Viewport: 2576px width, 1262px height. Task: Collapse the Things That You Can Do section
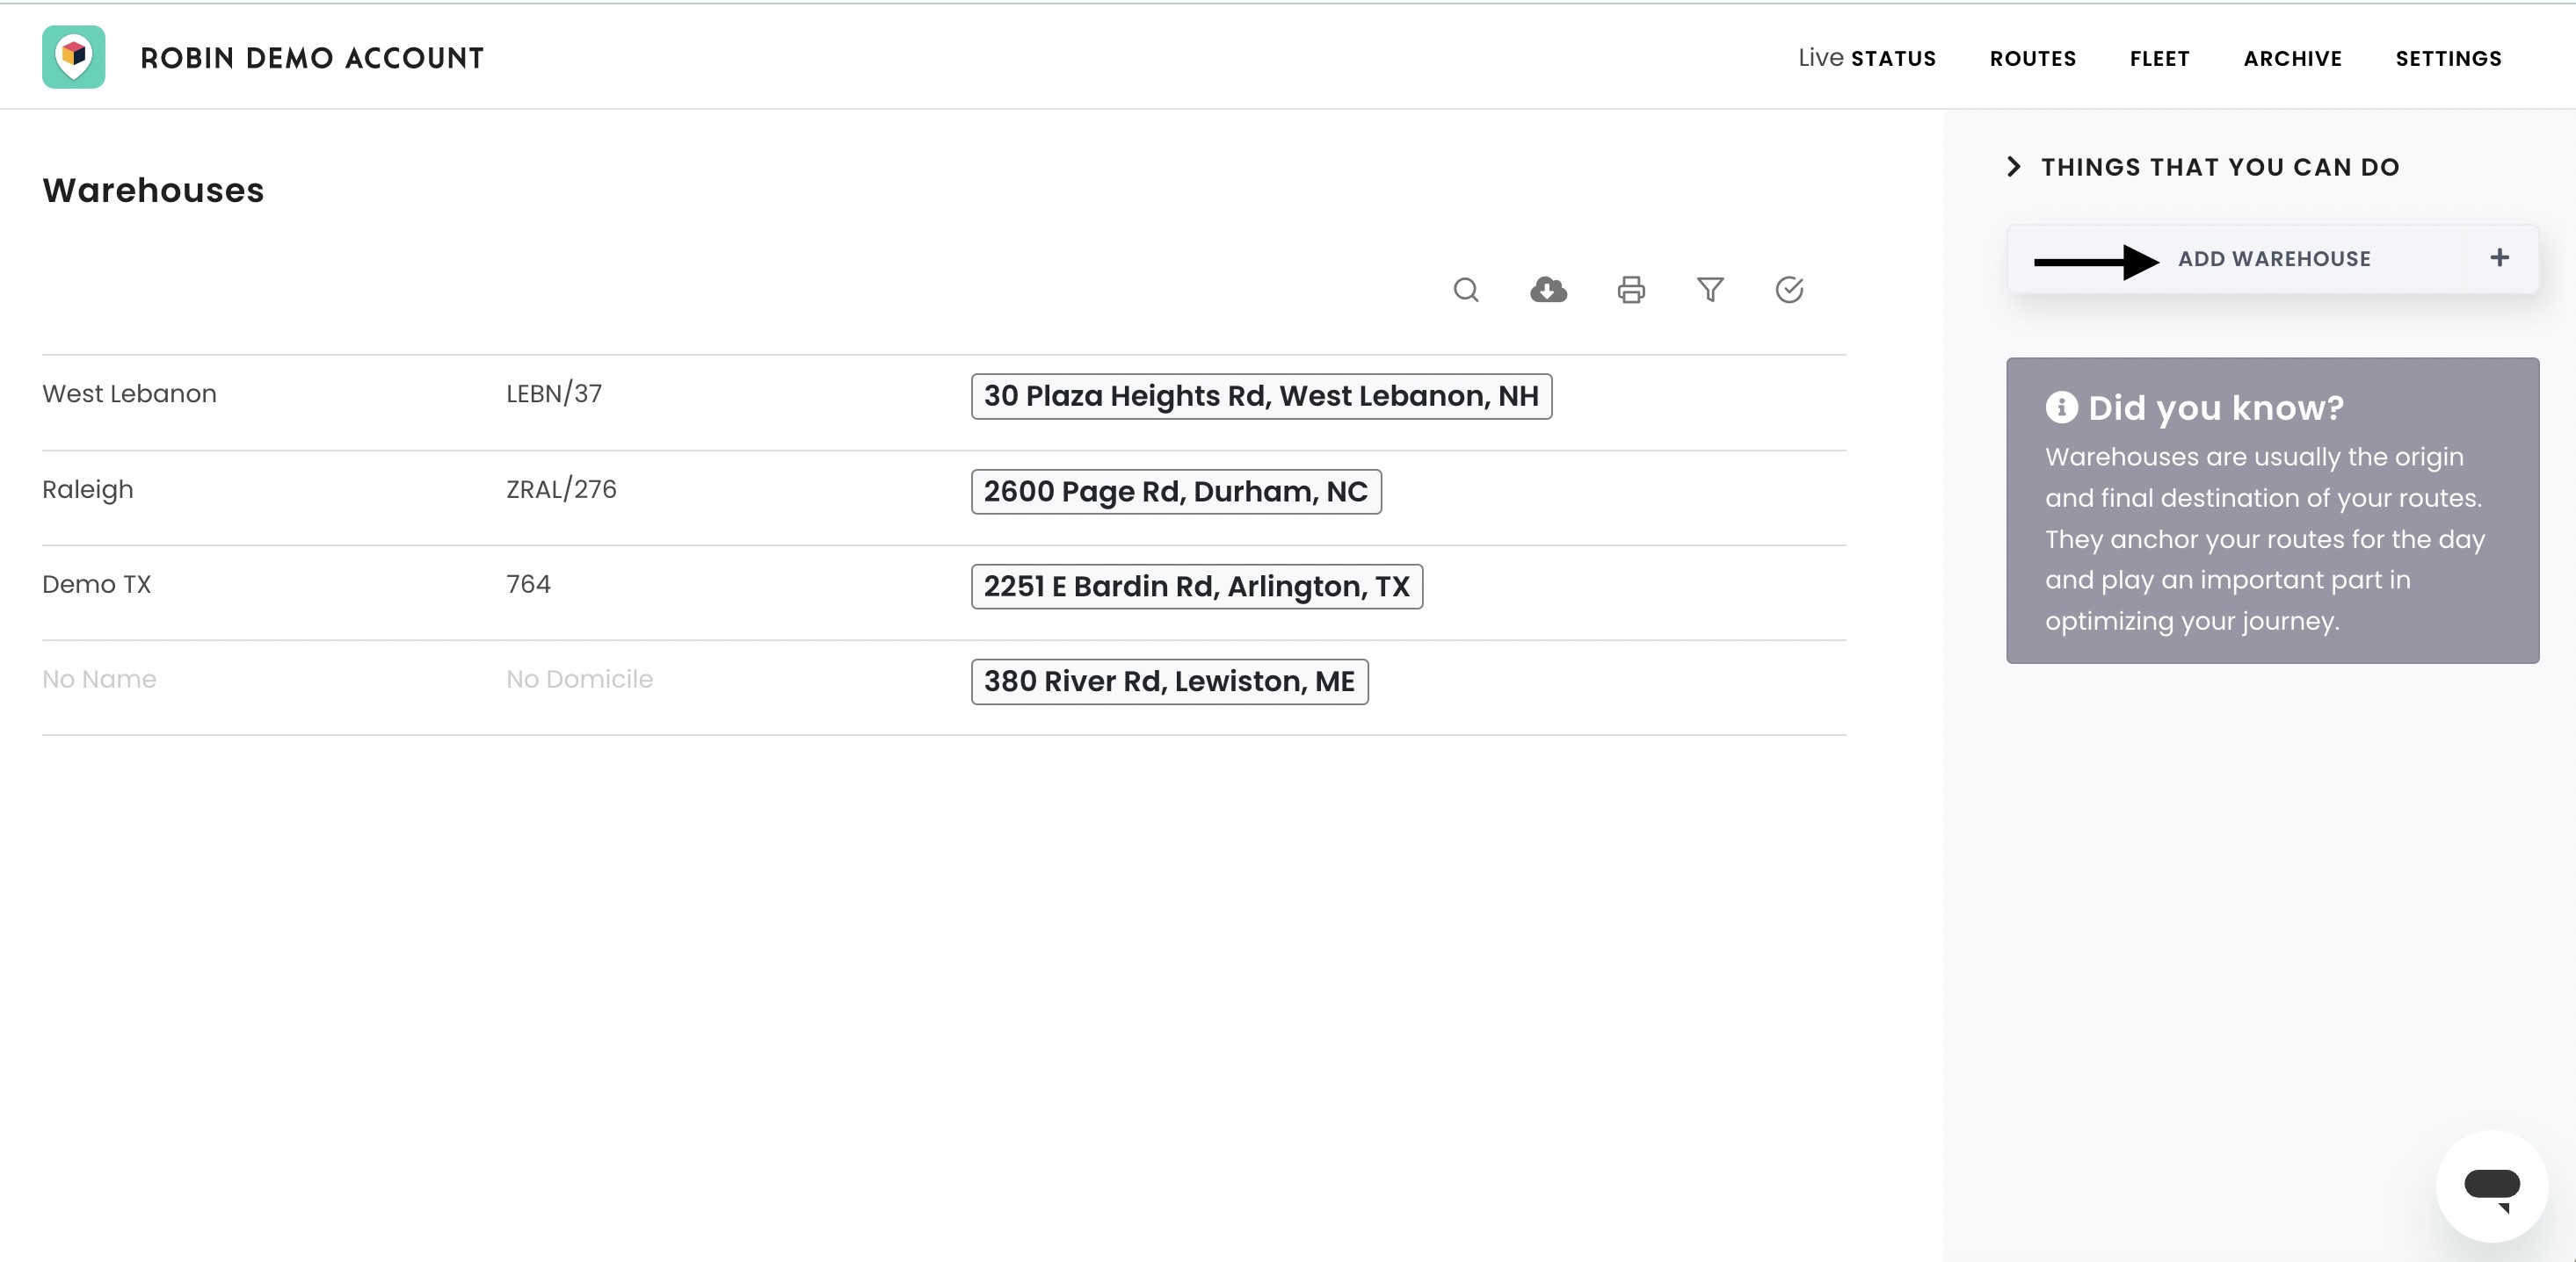point(2014,167)
